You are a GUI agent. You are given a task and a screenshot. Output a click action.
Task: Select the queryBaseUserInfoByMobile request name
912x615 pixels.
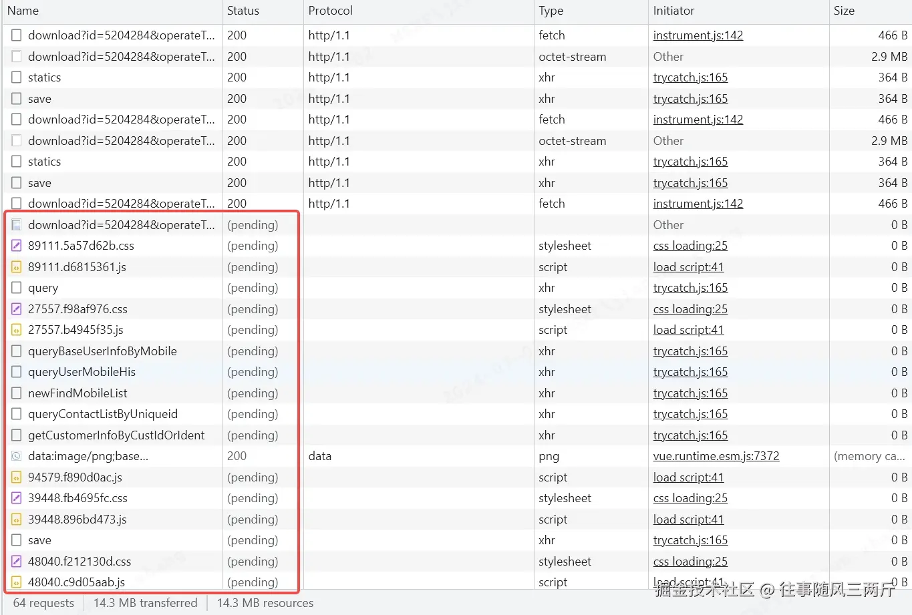point(102,351)
